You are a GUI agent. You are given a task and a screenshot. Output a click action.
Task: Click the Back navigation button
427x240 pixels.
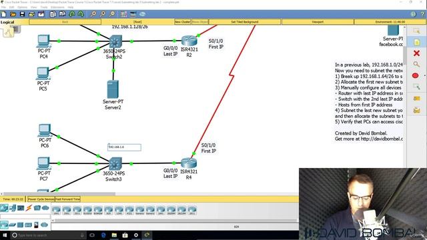(65, 22)
